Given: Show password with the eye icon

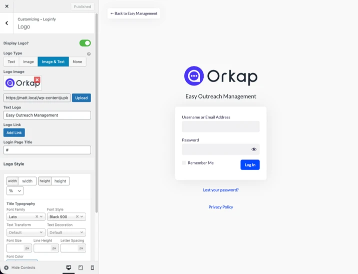Looking at the screenshot, I should pos(254,149).
